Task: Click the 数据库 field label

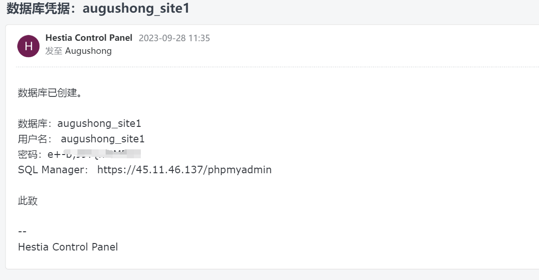Action: pyautogui.click(x=35, y=124)
